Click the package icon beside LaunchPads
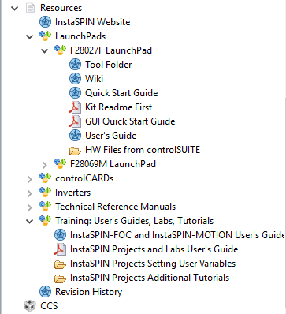The image size is (286, 314). coord(45,36)
